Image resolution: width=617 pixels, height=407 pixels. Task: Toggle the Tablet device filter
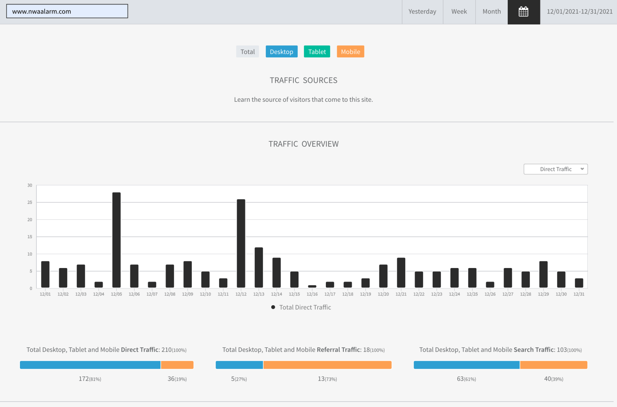[317, 52]
